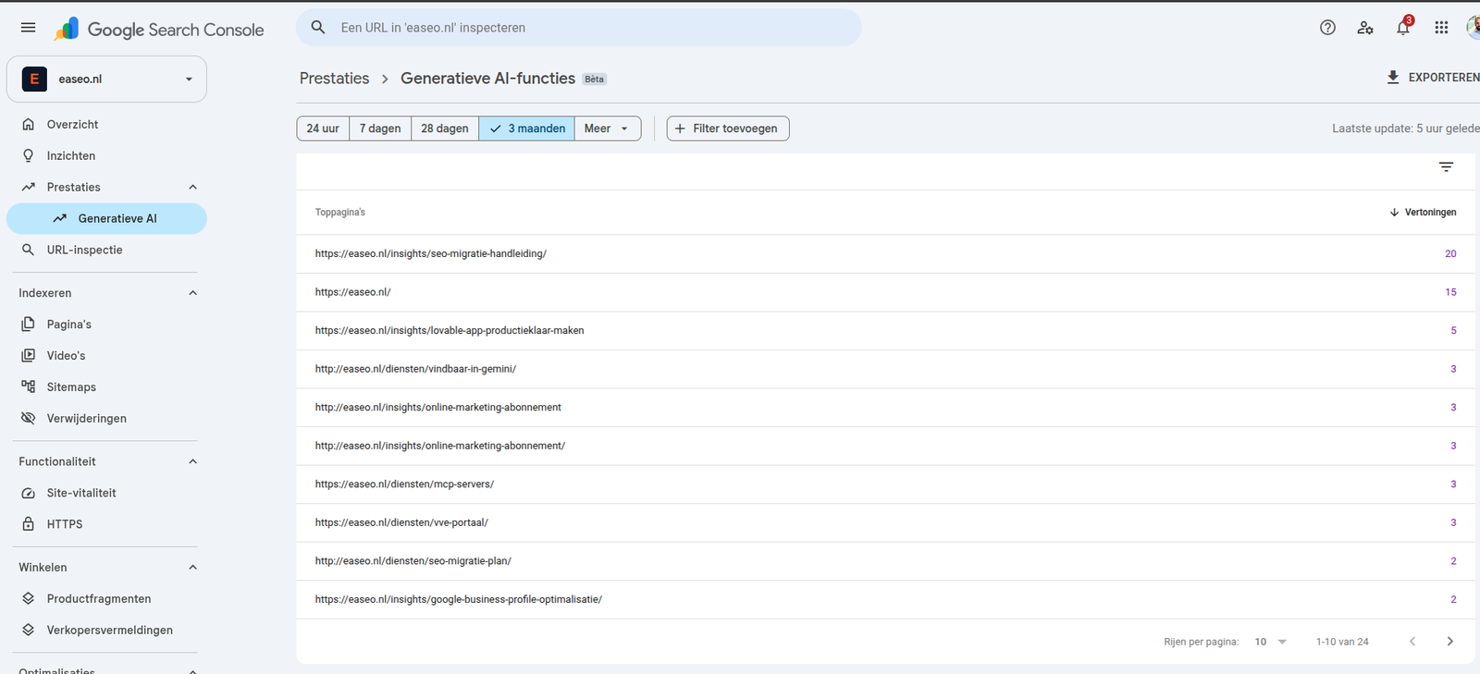This screenshot has width=1480, height=674.
Task: Click the impressions value 20
Action: [1450, 253]
